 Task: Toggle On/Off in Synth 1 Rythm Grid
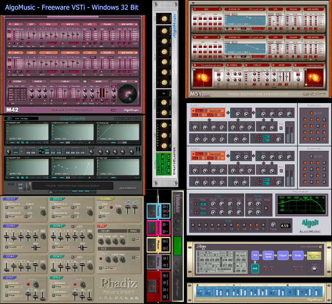pos(311,113)
